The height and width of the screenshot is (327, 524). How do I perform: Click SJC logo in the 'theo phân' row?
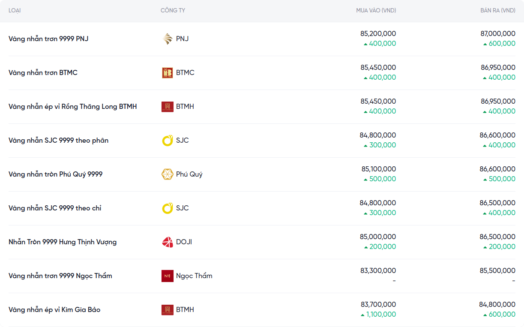[167, 141]
